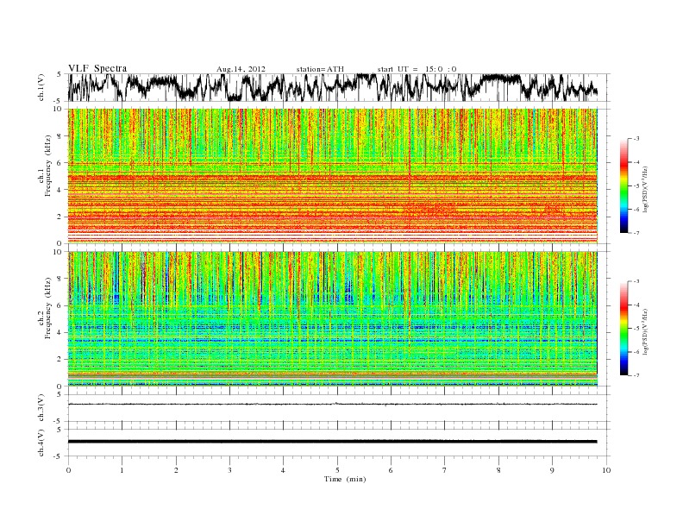Viewport: 683px width, 528px height.
Task: Click the "-3" label on ch.1 colorbar
Action: 636,139
